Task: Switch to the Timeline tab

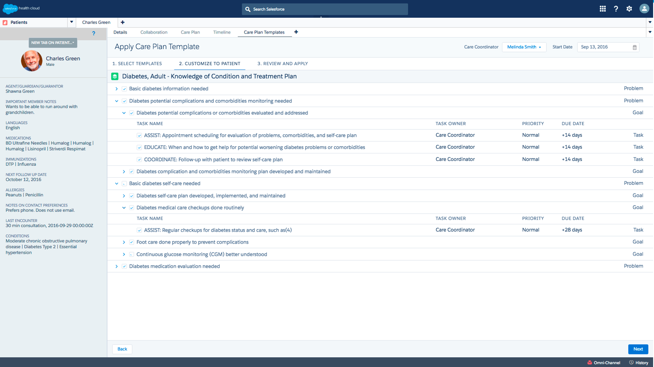Action: [222, 32]
